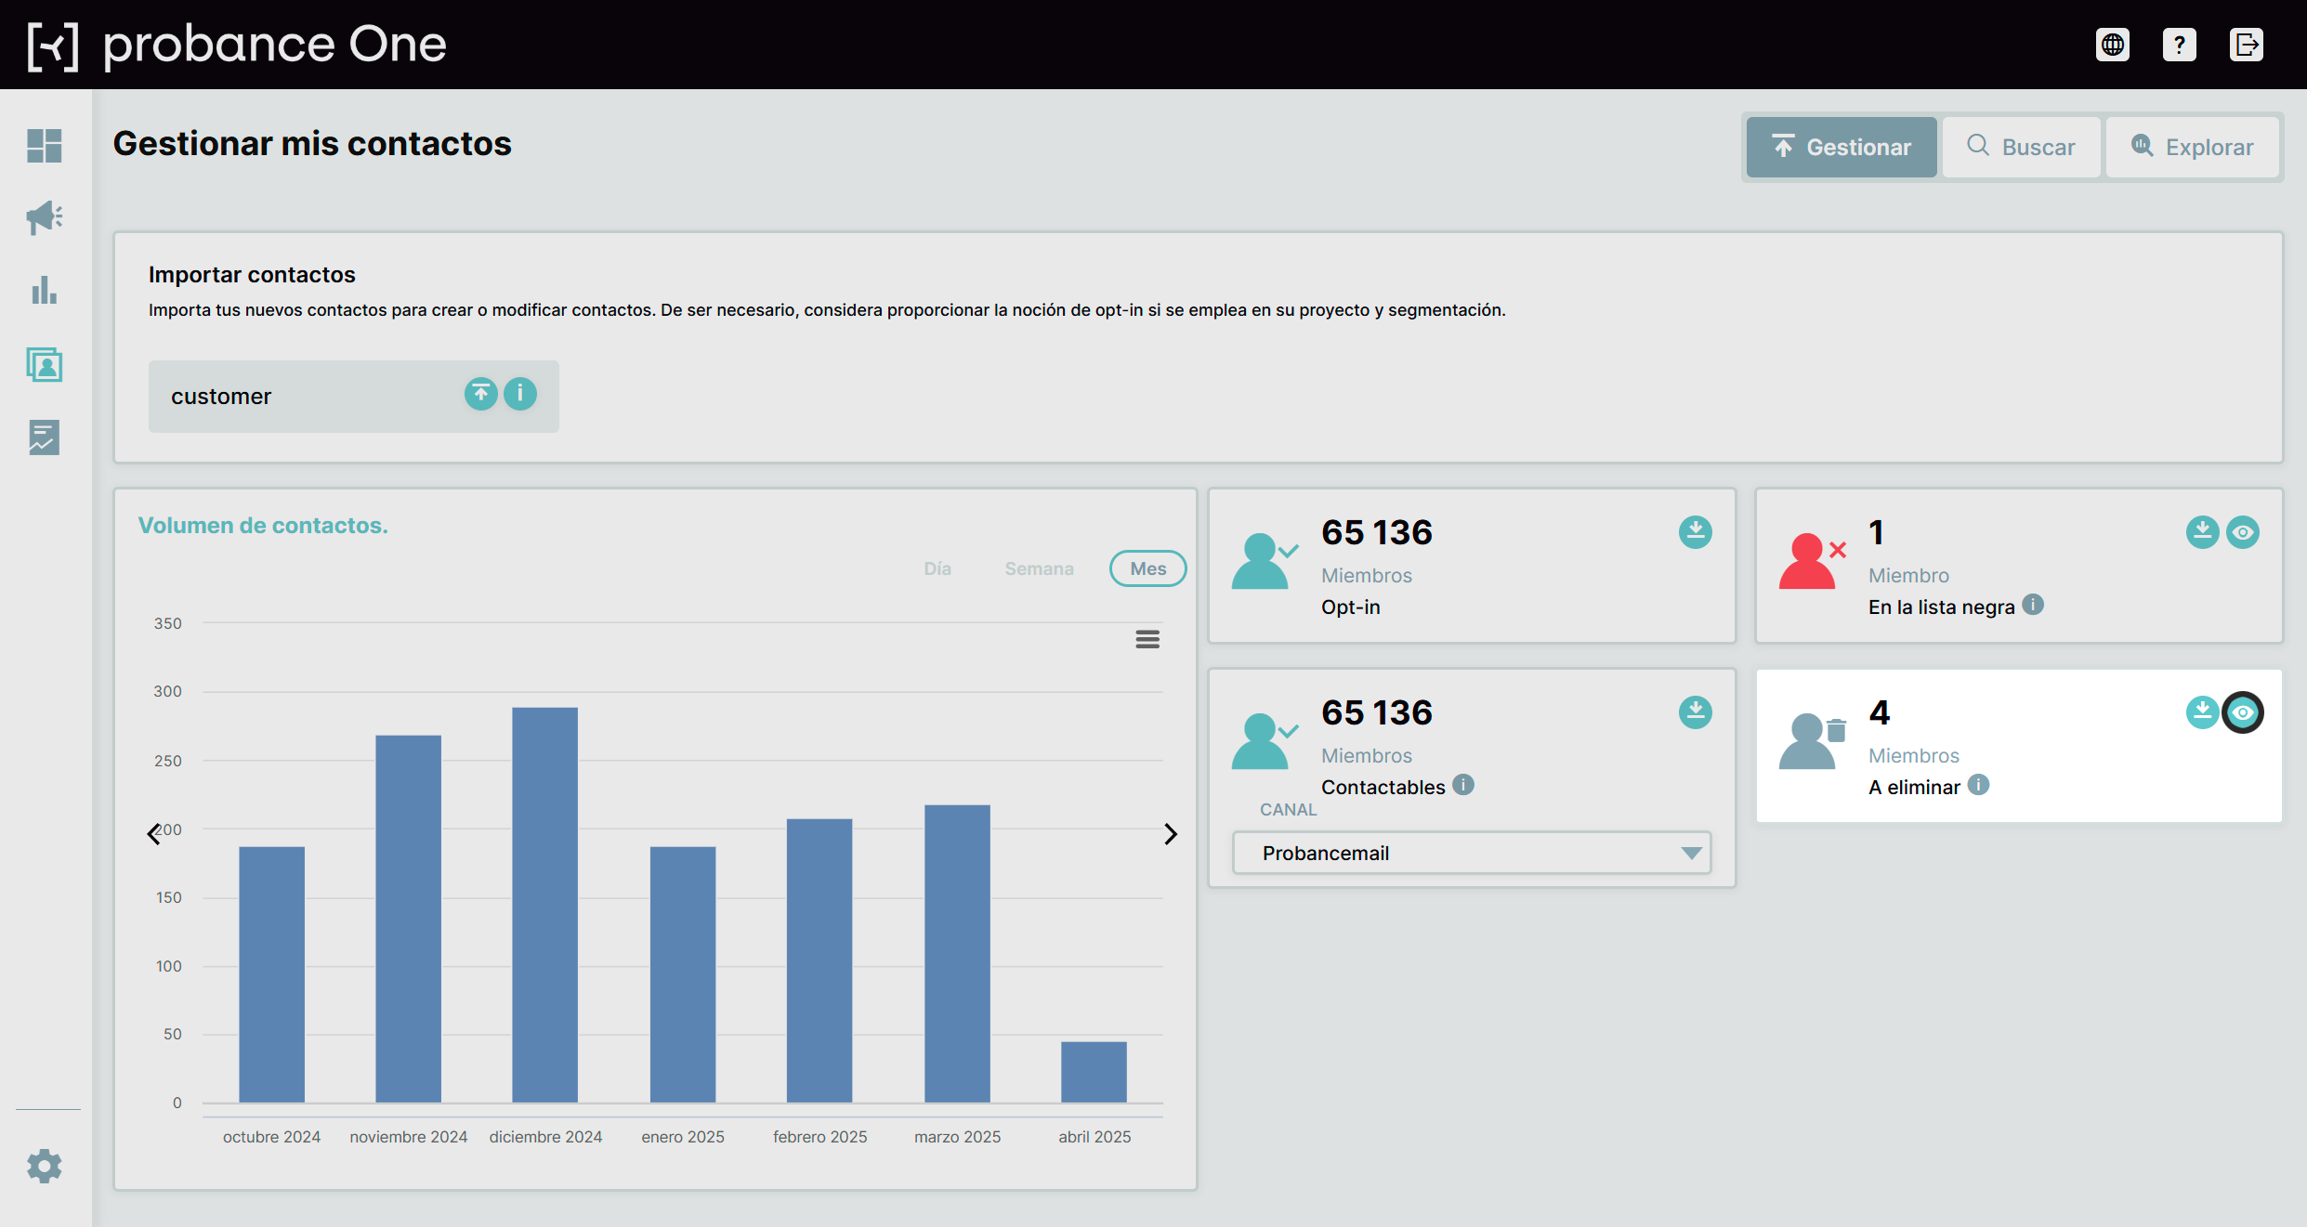This screenshot has height=1227, width=2307.
Task: Open the Probancemail channel dropdown
Action: pos(1472,853)
